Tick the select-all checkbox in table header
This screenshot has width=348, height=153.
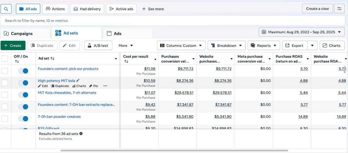(5, 59)
